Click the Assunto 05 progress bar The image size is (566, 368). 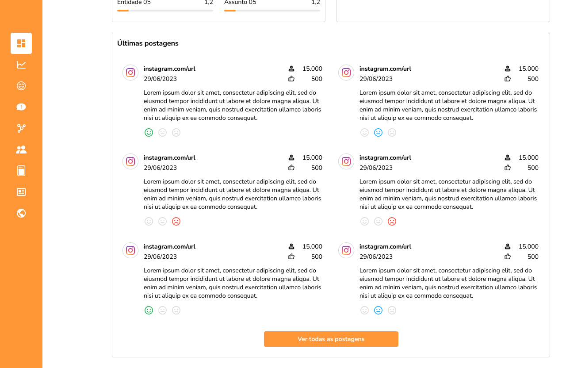(272, 10)
